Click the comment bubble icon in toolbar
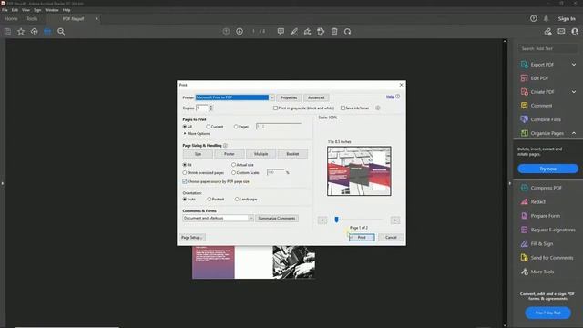This screenshot has width=583, height=328. pos(281,32)
